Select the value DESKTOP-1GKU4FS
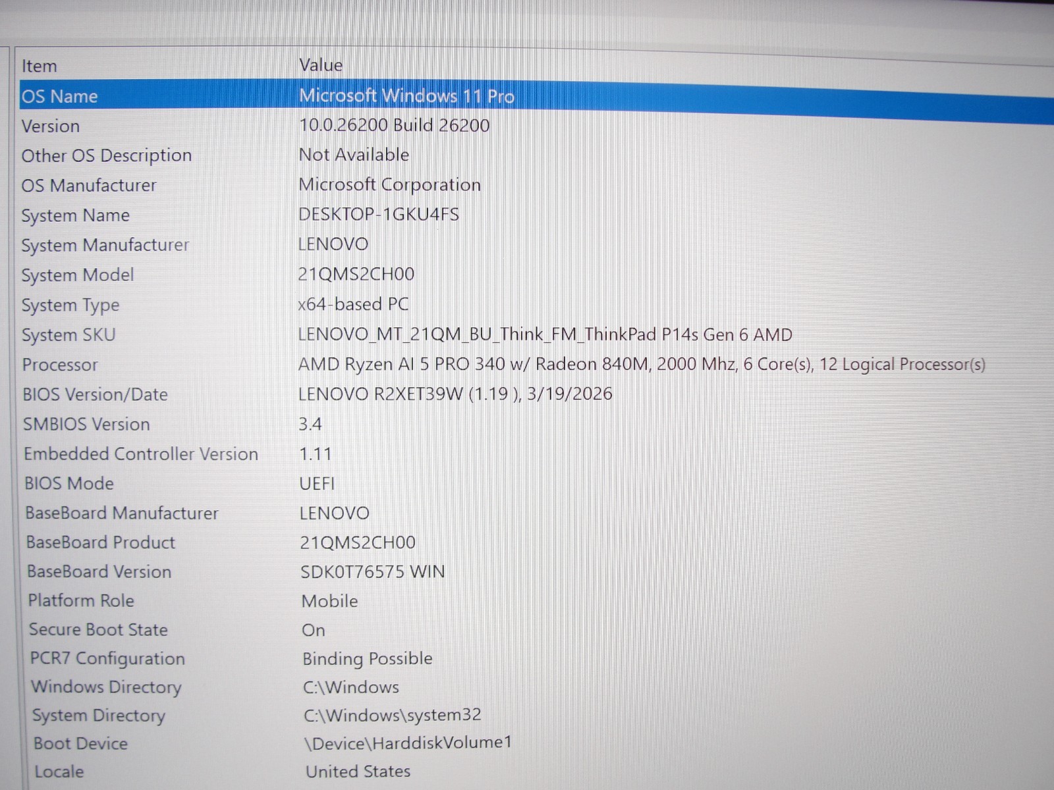 coord(379,214)
